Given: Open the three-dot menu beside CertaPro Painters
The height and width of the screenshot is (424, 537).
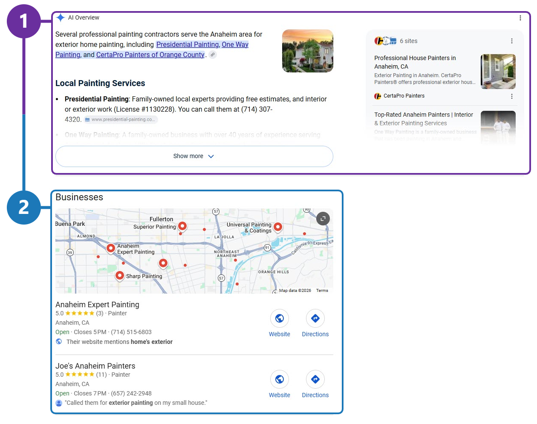Looking at the screenshot, I should point(511,96).
